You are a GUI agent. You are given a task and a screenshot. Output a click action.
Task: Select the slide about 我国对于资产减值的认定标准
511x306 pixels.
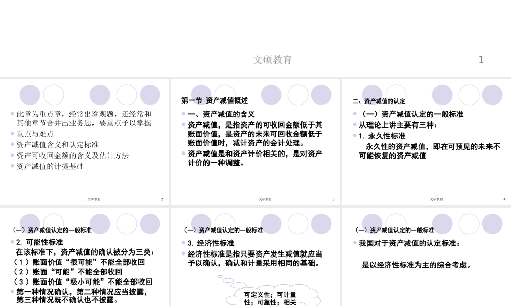coord(426,255)
